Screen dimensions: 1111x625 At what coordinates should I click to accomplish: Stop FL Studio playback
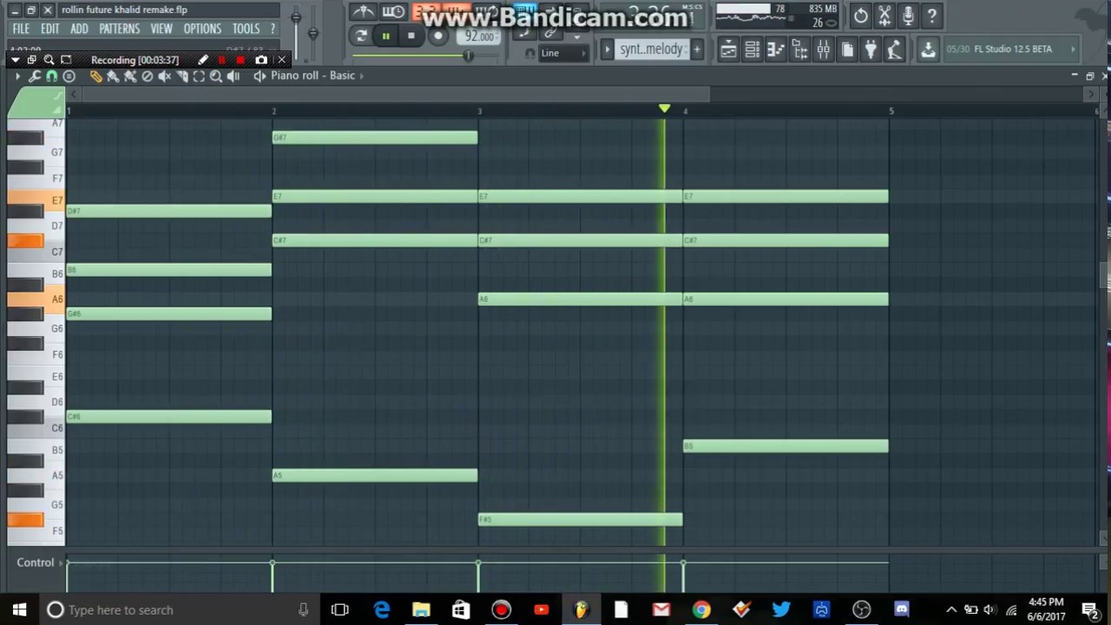[x=411, y=36]
